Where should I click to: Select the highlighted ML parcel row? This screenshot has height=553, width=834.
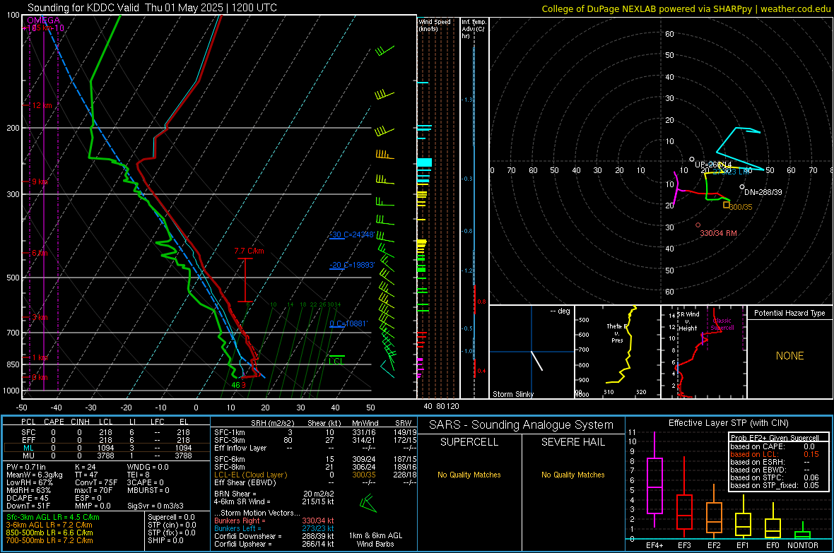point(106,448)
